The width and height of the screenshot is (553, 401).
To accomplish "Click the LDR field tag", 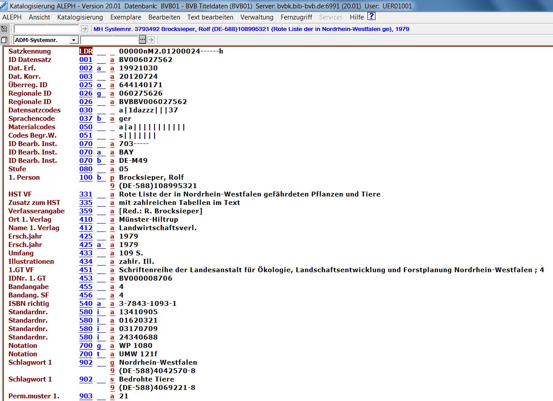I will tap(86, 51).
